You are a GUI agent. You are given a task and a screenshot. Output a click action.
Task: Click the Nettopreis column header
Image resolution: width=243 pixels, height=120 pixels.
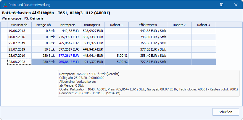coord(68,25)
